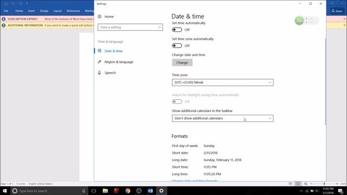Click Word zoom out minus button
Image resolution: width=347 pixels, height=195 pixels.
311,184
